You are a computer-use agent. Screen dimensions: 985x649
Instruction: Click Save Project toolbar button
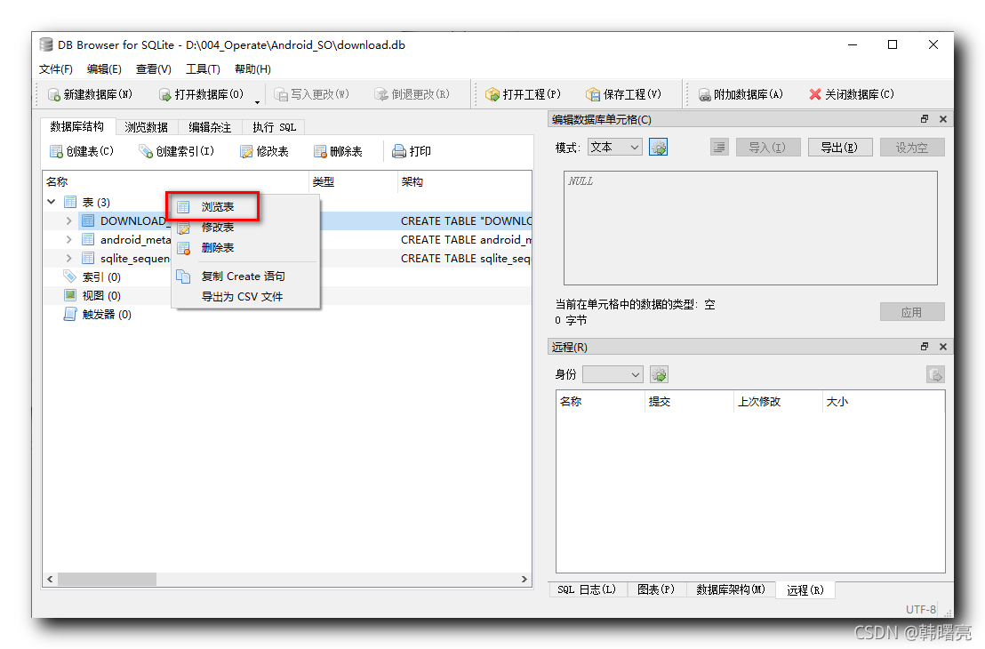click(624, 94)
